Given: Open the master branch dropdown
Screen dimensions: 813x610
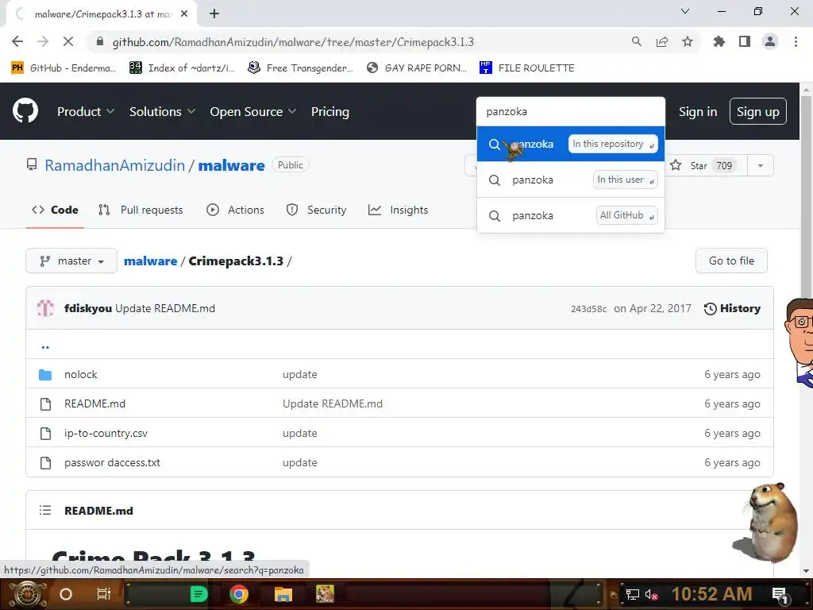Looking at the screenshot, I should [71, 261].
